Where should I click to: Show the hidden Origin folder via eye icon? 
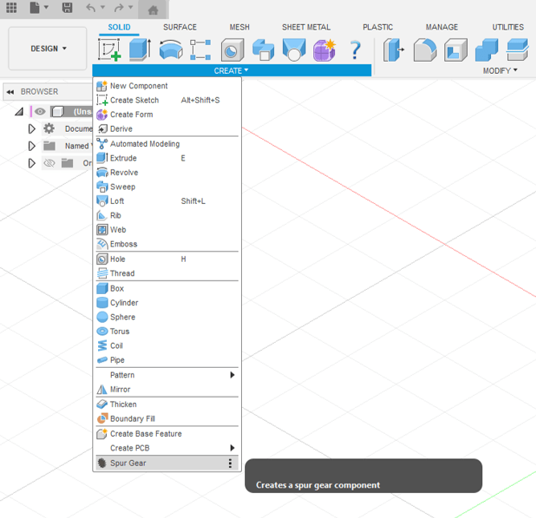[49, 163]
